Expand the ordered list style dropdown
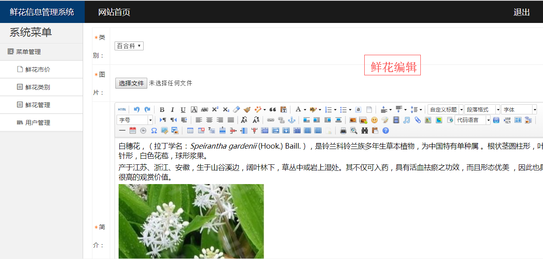The height and width of the screenshot is (259, 543). coord(335,110)
